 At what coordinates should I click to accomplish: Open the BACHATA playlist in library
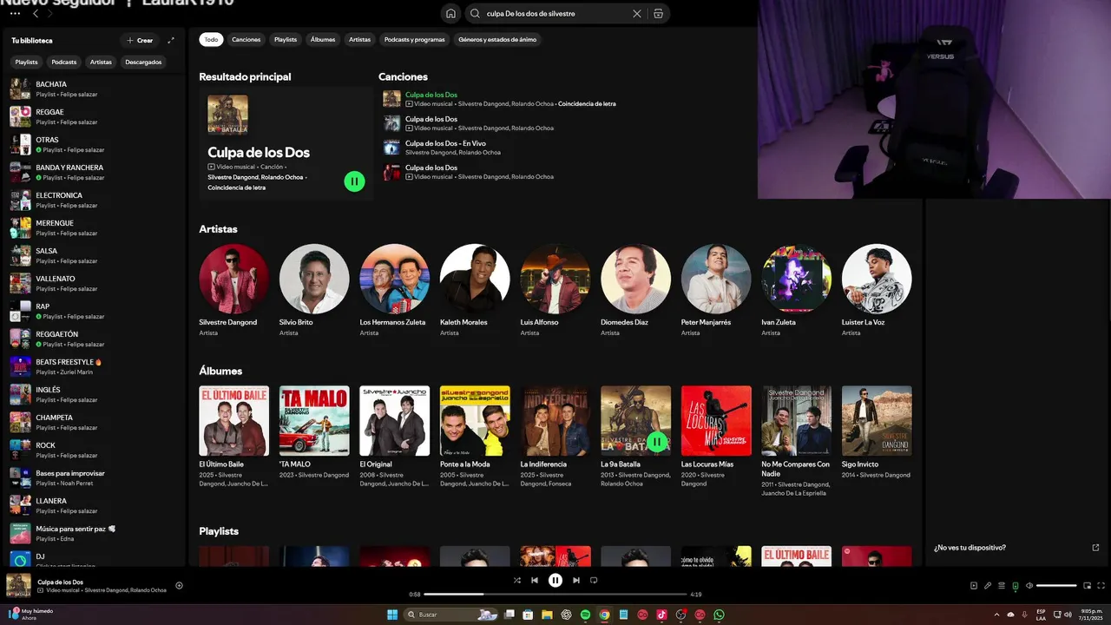point(93,89)
